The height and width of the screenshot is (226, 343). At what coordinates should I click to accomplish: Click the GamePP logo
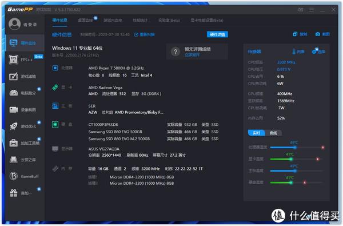pyautogui.click(x=20, y=9)
